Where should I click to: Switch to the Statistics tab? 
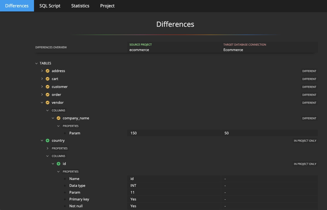click(x=80, y=6)
